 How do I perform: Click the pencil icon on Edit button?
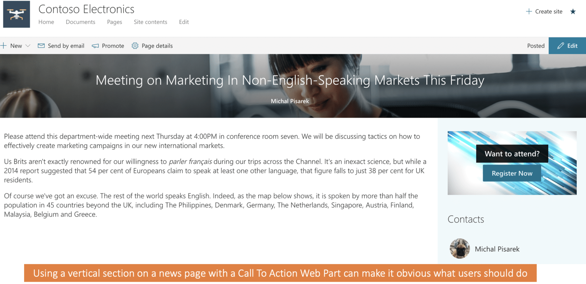coord(560,46)
